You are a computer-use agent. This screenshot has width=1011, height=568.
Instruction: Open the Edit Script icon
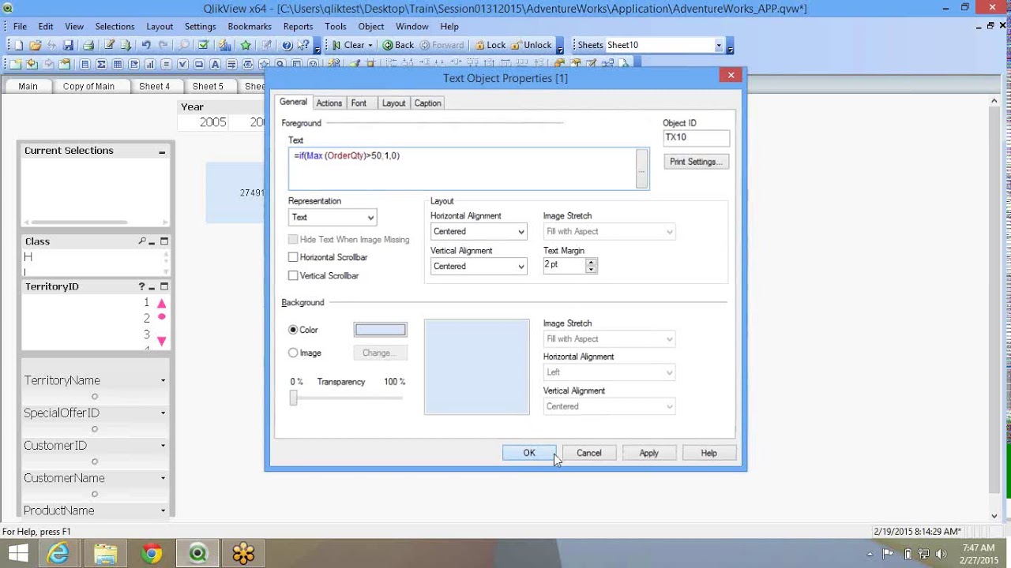[109, 45]
